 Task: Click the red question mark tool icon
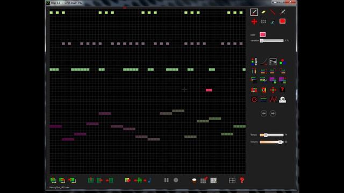pyautogui.click(x=283, y=90)
